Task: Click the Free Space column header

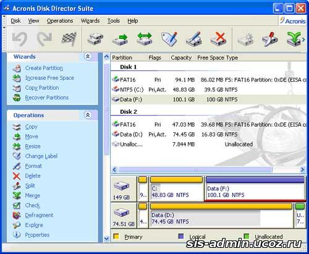Action: click(x=211, y=57)
